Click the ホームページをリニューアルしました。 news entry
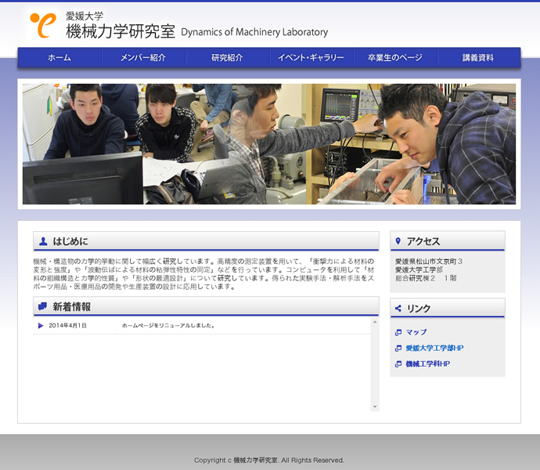 (168, 326)
